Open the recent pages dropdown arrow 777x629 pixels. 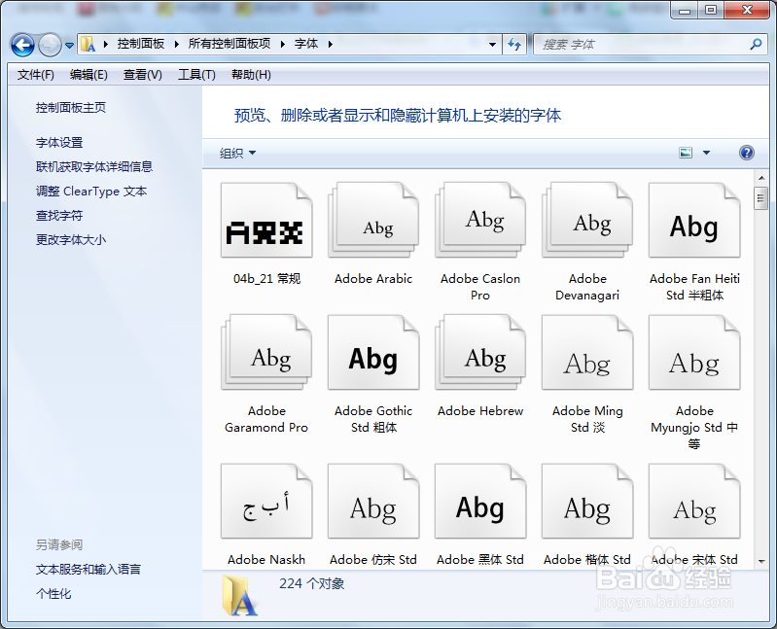[69, 45]
